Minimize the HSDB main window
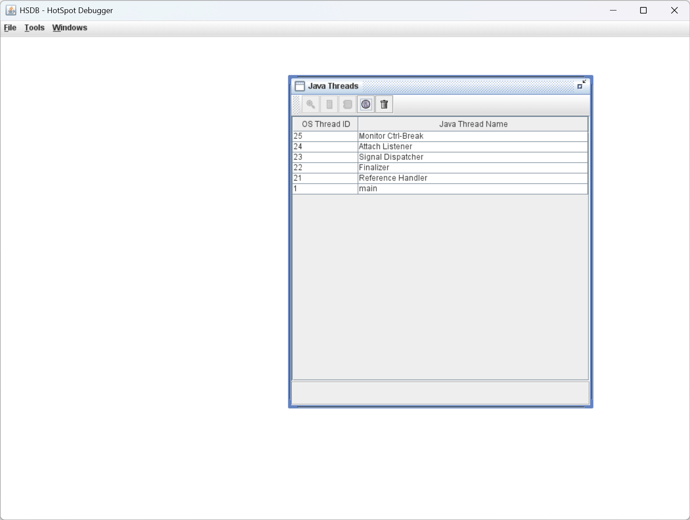The width and height of the screenshot is (690, 520). coord(613,10)
